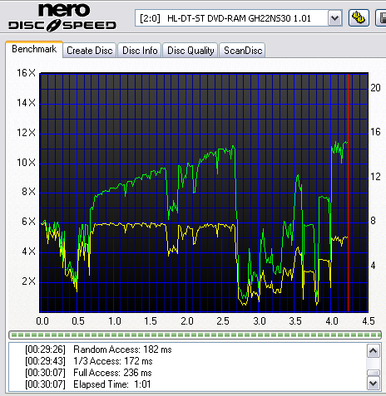Open the Disc Quality tab

[191, 51]
